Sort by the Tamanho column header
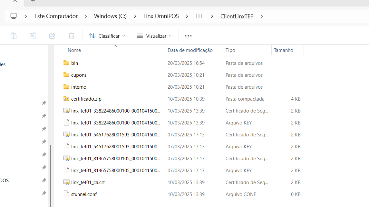Screen dimensions: 369x207 284,50
